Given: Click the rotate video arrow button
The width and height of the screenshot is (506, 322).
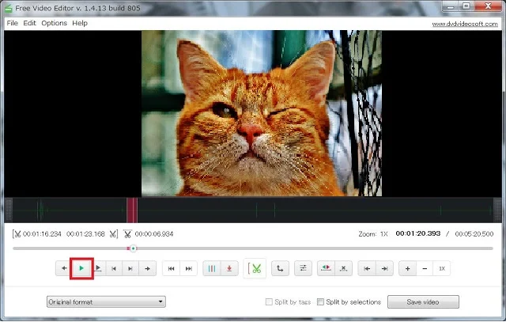Looking at the screenshot, I should tap(280, 268).
